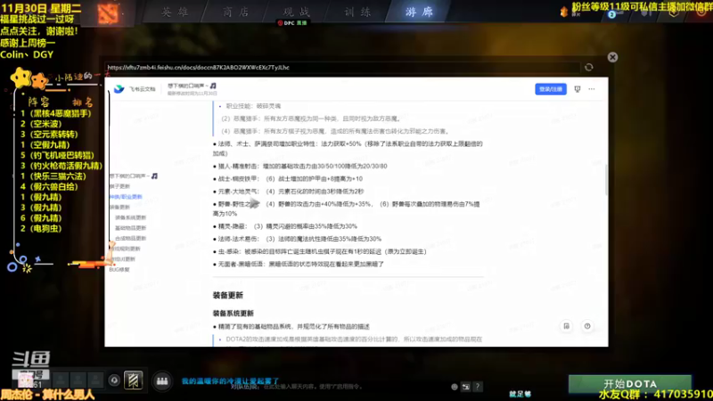The width and height of the screenshot is (713, 401).
Task: Open the chat help question mark
Action: pos(478,387)
